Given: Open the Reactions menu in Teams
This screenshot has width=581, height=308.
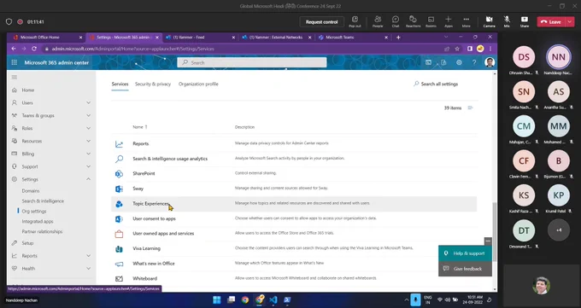Looking at the screenshot, I should pos(413,21).
